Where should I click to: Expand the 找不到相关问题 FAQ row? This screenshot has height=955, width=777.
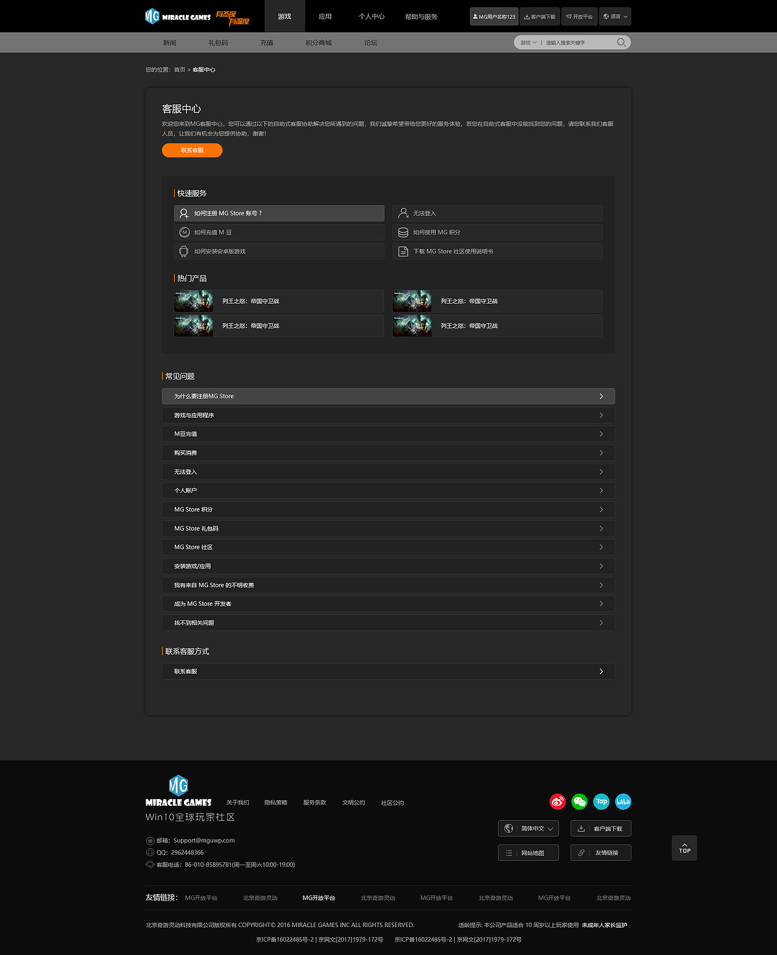pos(388,622)
